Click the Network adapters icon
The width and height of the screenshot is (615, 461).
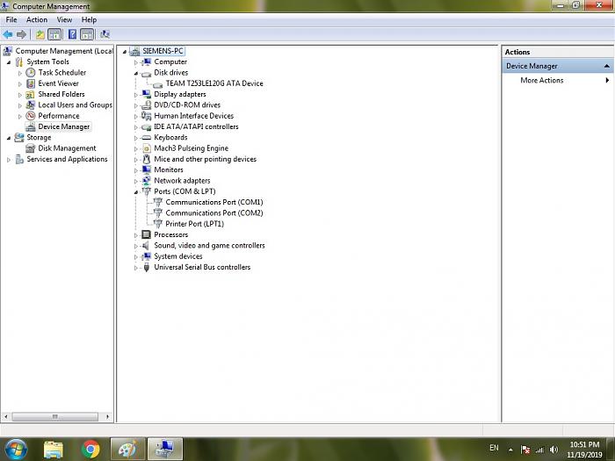[x=147, y=181]
